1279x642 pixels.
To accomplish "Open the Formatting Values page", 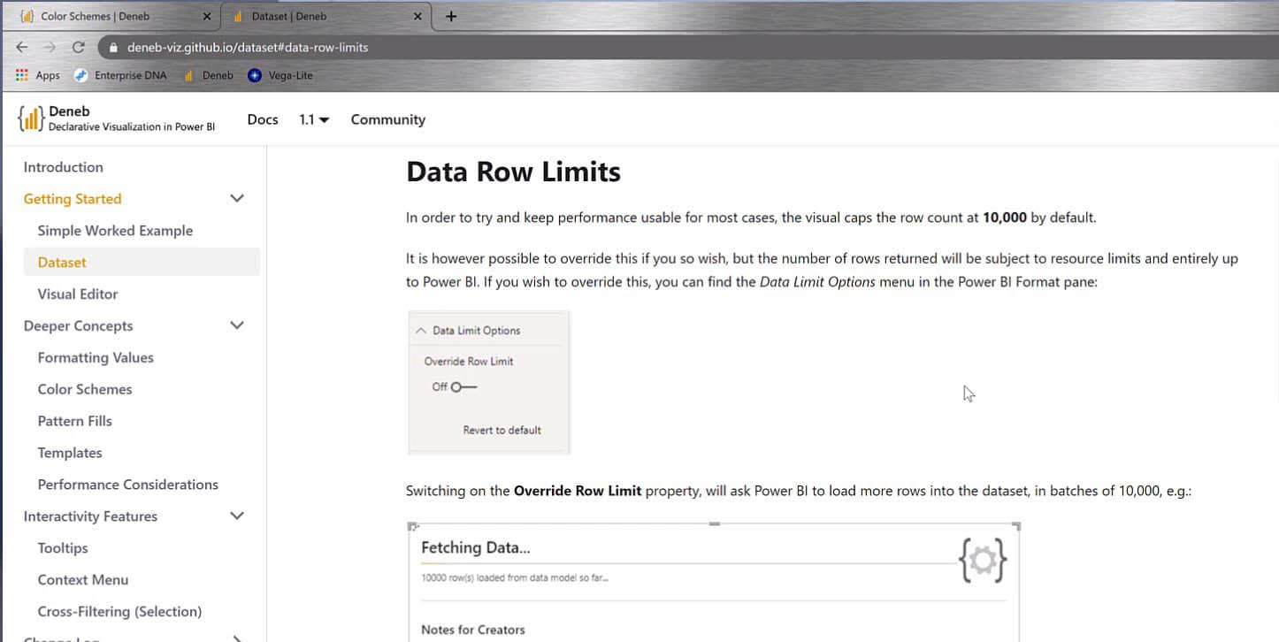I will click(x=96, y=358).
